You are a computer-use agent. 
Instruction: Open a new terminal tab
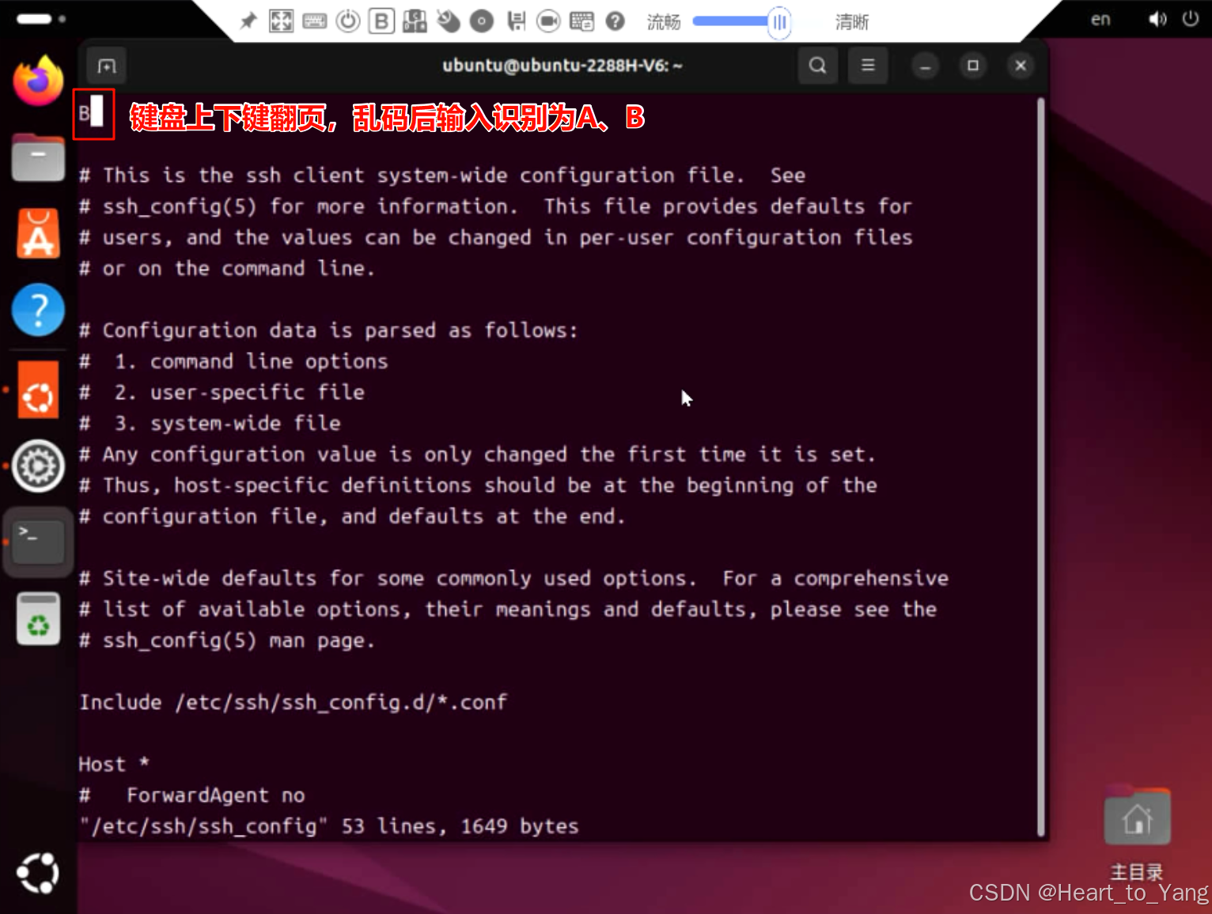pos(107,66)
